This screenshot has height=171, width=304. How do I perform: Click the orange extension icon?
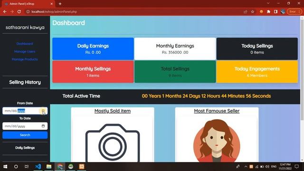click(261, 11)
